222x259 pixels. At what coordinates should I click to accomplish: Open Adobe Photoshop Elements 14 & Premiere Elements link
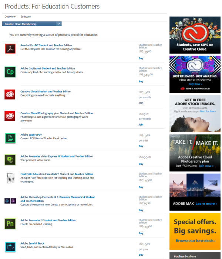(x=57, y=199)
